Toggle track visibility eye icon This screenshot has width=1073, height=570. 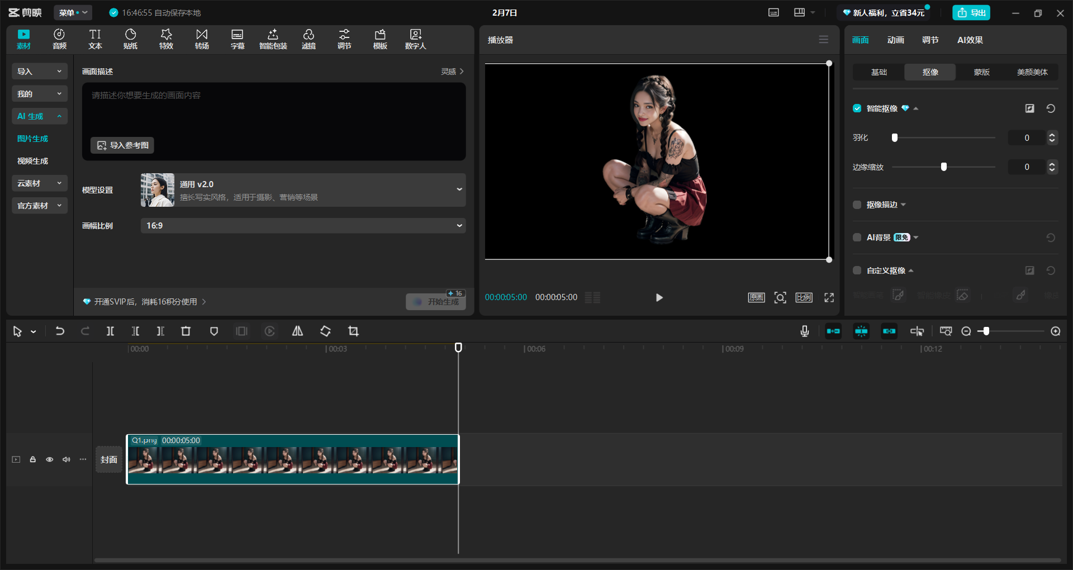[50, 459]
